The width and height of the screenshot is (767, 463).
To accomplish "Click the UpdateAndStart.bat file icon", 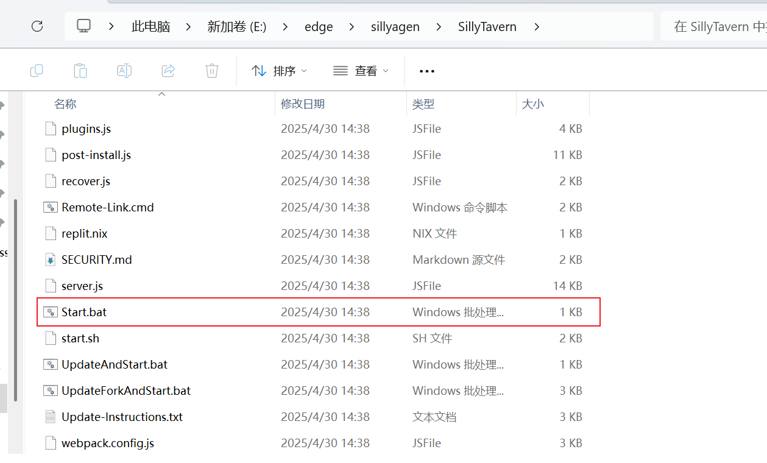I will (x=51, y=364).
